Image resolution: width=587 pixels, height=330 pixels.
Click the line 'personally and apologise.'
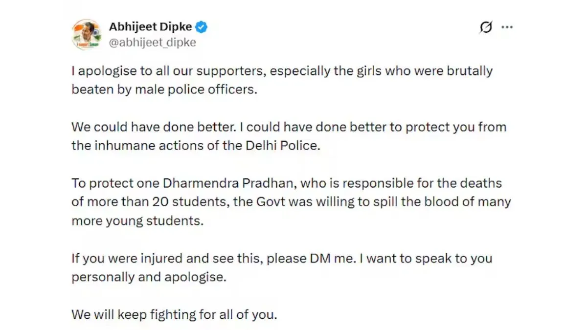point(149,277)
